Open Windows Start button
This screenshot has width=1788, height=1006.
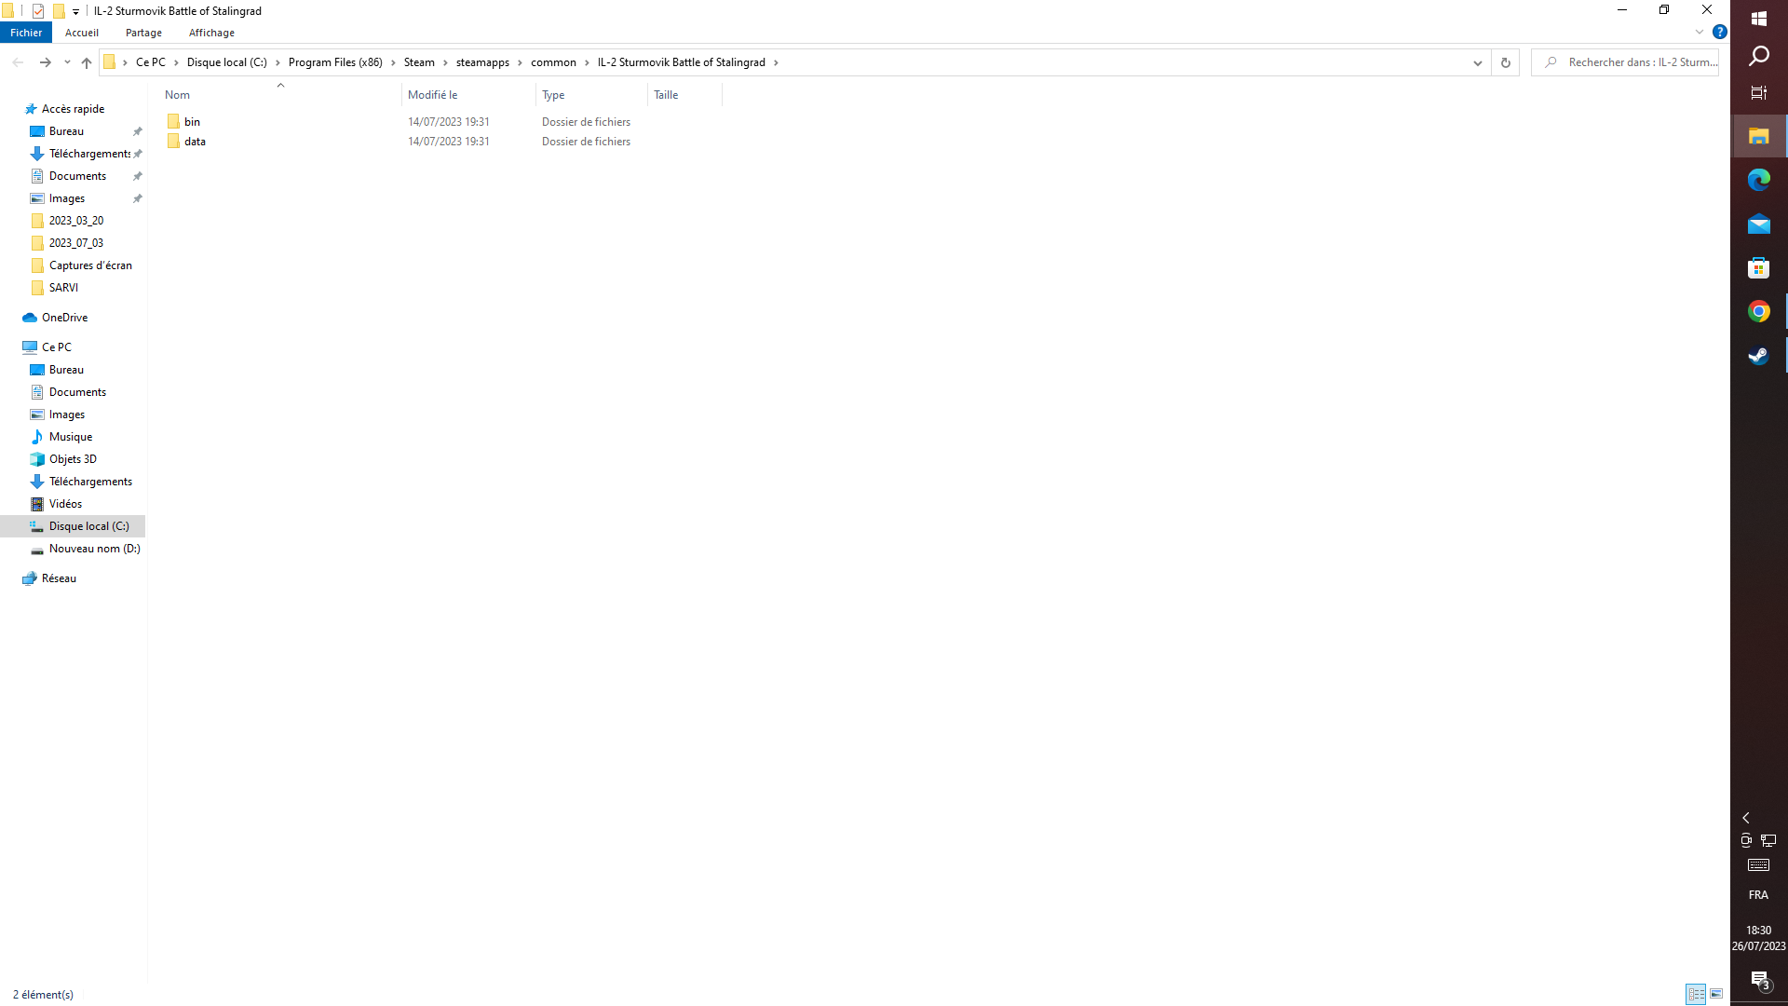1759,19
